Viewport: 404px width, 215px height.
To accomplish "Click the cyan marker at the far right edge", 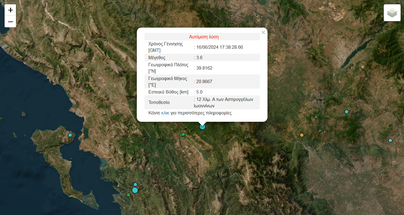I will coord(390,140).
